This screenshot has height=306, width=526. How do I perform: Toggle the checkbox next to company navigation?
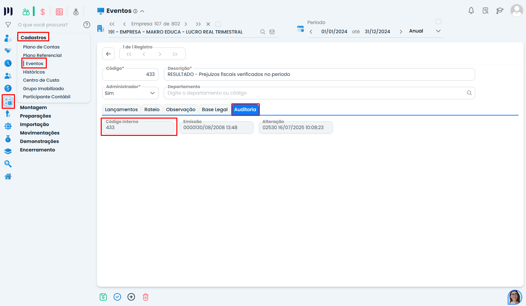[218, 24]
